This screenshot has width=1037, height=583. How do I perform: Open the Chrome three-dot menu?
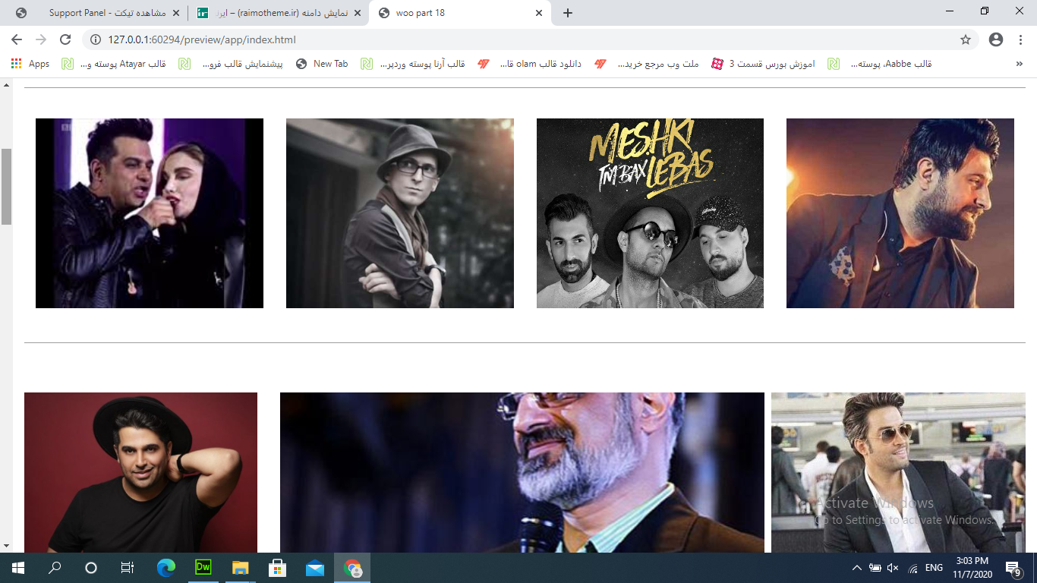click(x=1021, y=39)
